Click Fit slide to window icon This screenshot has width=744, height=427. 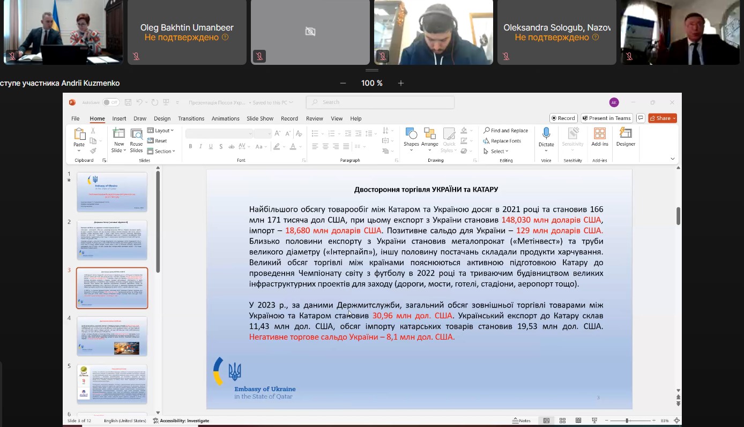(x=677, y=421)
